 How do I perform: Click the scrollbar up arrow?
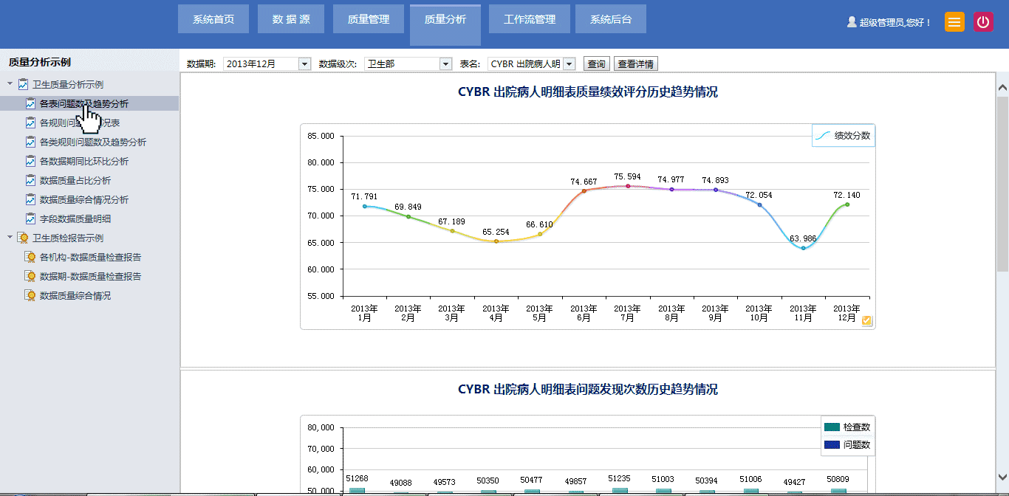pos(1002,87)
